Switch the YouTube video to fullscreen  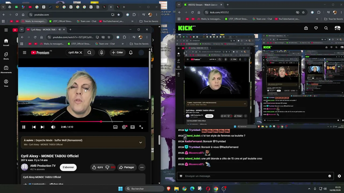[141, 127]
